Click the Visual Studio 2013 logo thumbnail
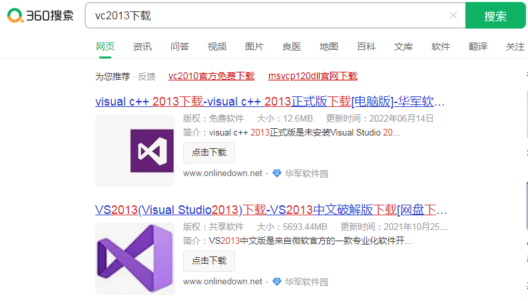 click(135, 258)
